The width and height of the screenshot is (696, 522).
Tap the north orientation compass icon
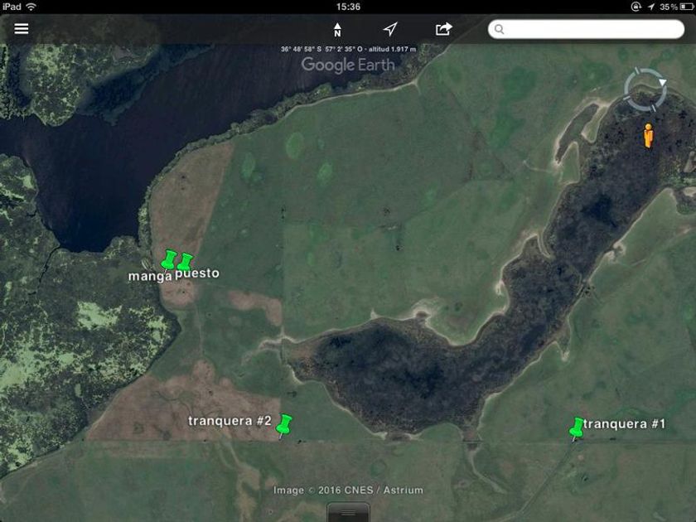pyautogui.click(x=337, y=30)
